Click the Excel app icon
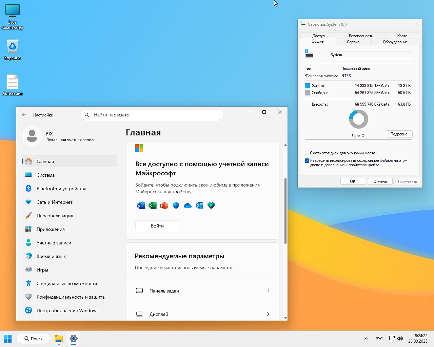Screen dimensions: 434x347 pos(153,205)
